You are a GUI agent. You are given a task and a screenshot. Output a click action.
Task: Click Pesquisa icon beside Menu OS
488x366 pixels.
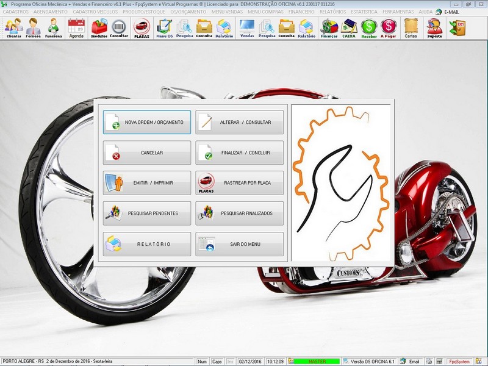(185, 28)
